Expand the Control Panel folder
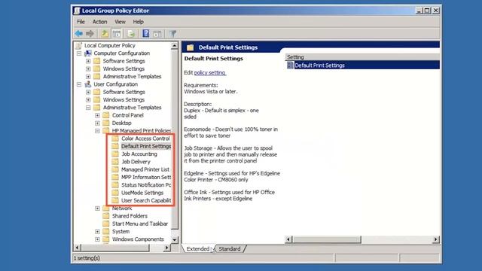This screenshot has width=482, height=271. tap(97, 115)
